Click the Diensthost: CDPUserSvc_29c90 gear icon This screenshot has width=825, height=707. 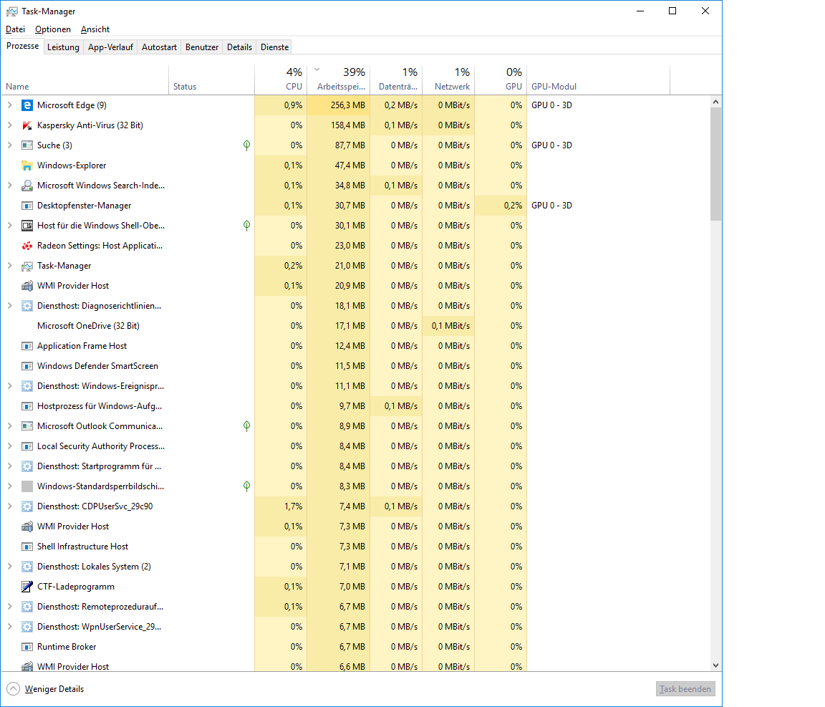[x=26, y=506]
